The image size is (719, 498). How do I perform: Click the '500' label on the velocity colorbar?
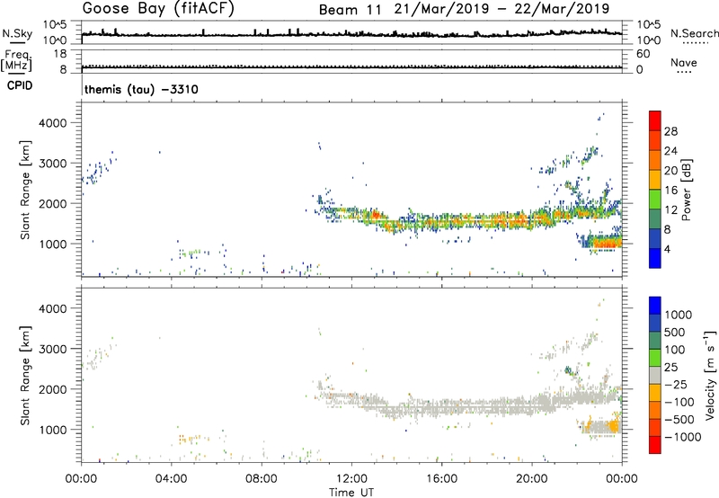[674, 333]
